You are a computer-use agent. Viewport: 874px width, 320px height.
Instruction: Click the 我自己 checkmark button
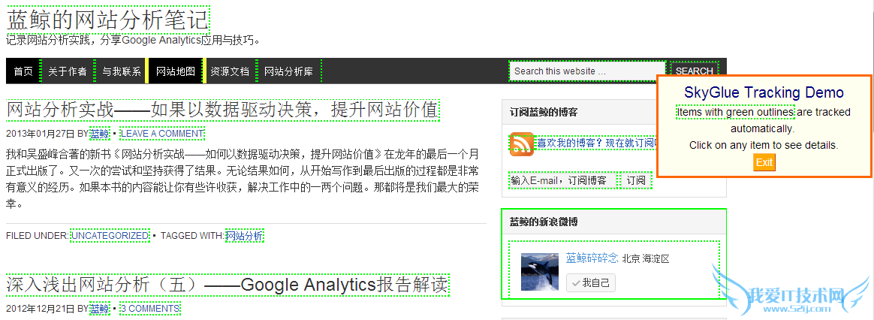(590, 282)
